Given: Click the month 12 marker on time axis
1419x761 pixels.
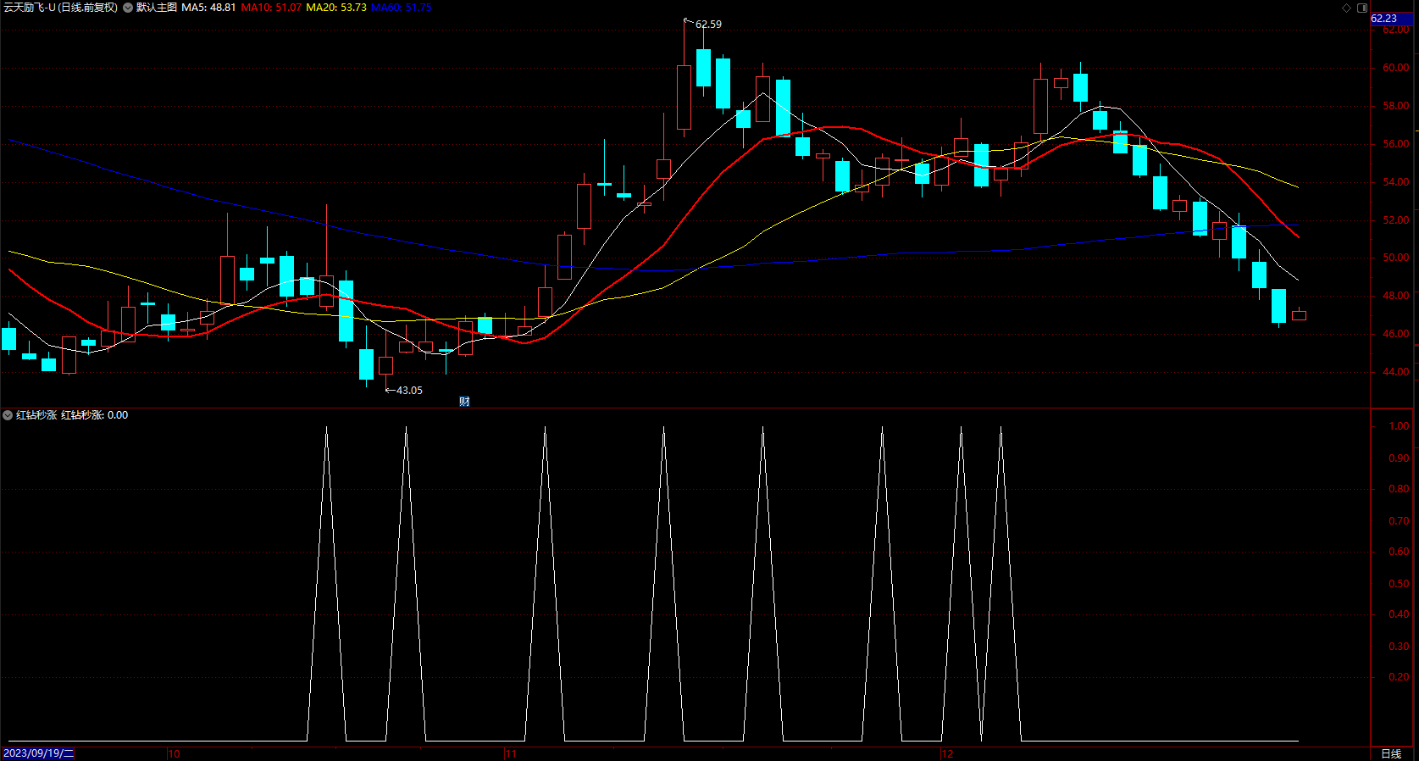Looking at the screenshot, I should click(947, 753).
